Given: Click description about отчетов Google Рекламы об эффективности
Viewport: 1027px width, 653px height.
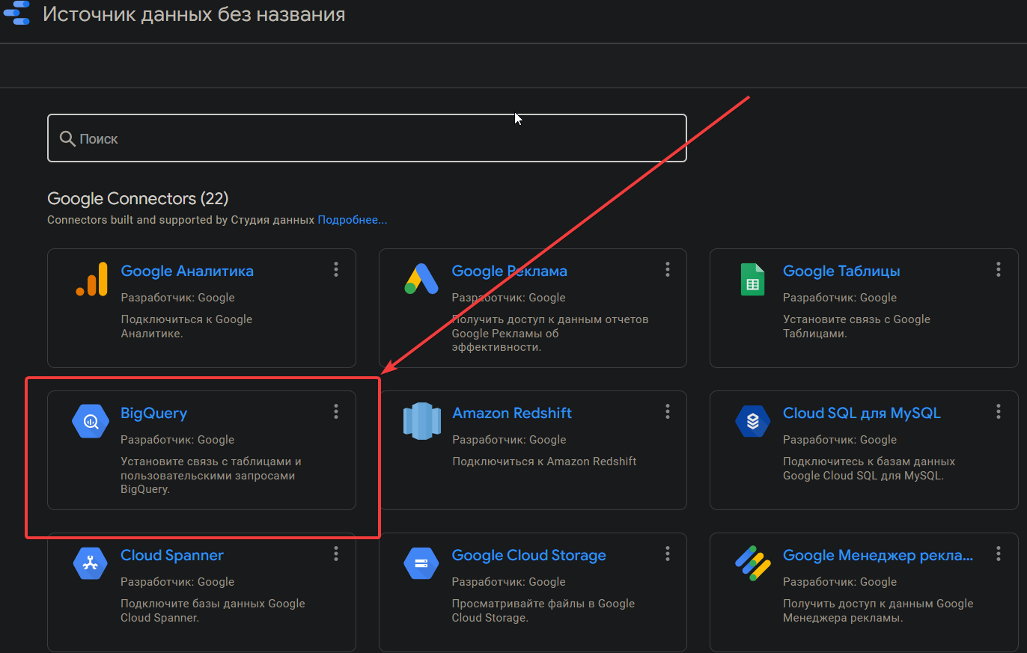Looking at the screenshot, I should 550,334.
